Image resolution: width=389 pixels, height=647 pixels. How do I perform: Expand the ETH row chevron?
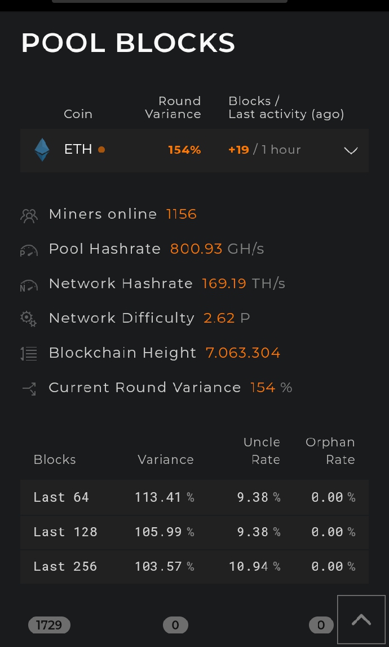tap(351, 150)
